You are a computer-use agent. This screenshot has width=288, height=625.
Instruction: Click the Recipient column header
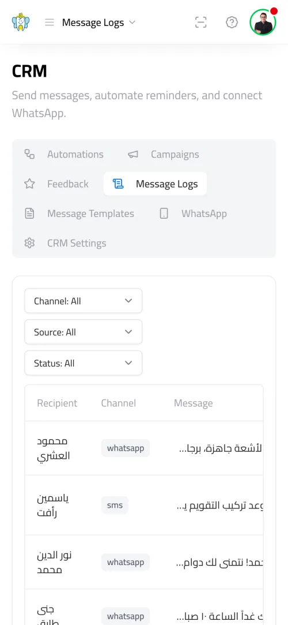click(57, 403)
